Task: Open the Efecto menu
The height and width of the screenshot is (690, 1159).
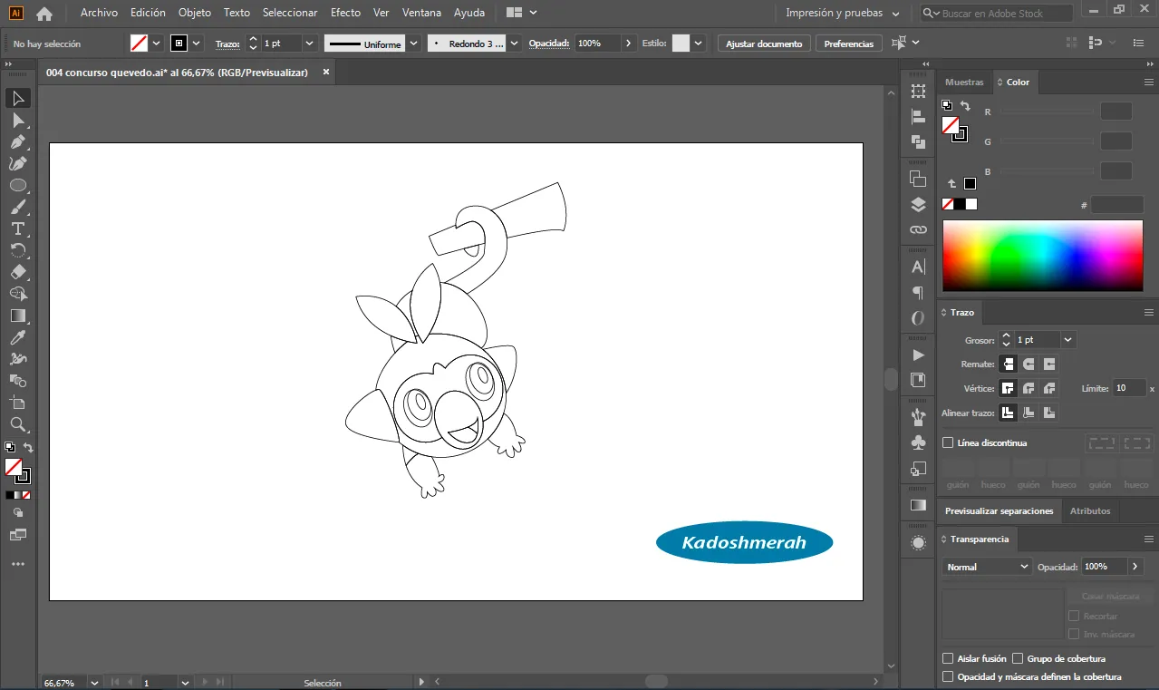Action: tap(345, 13)
